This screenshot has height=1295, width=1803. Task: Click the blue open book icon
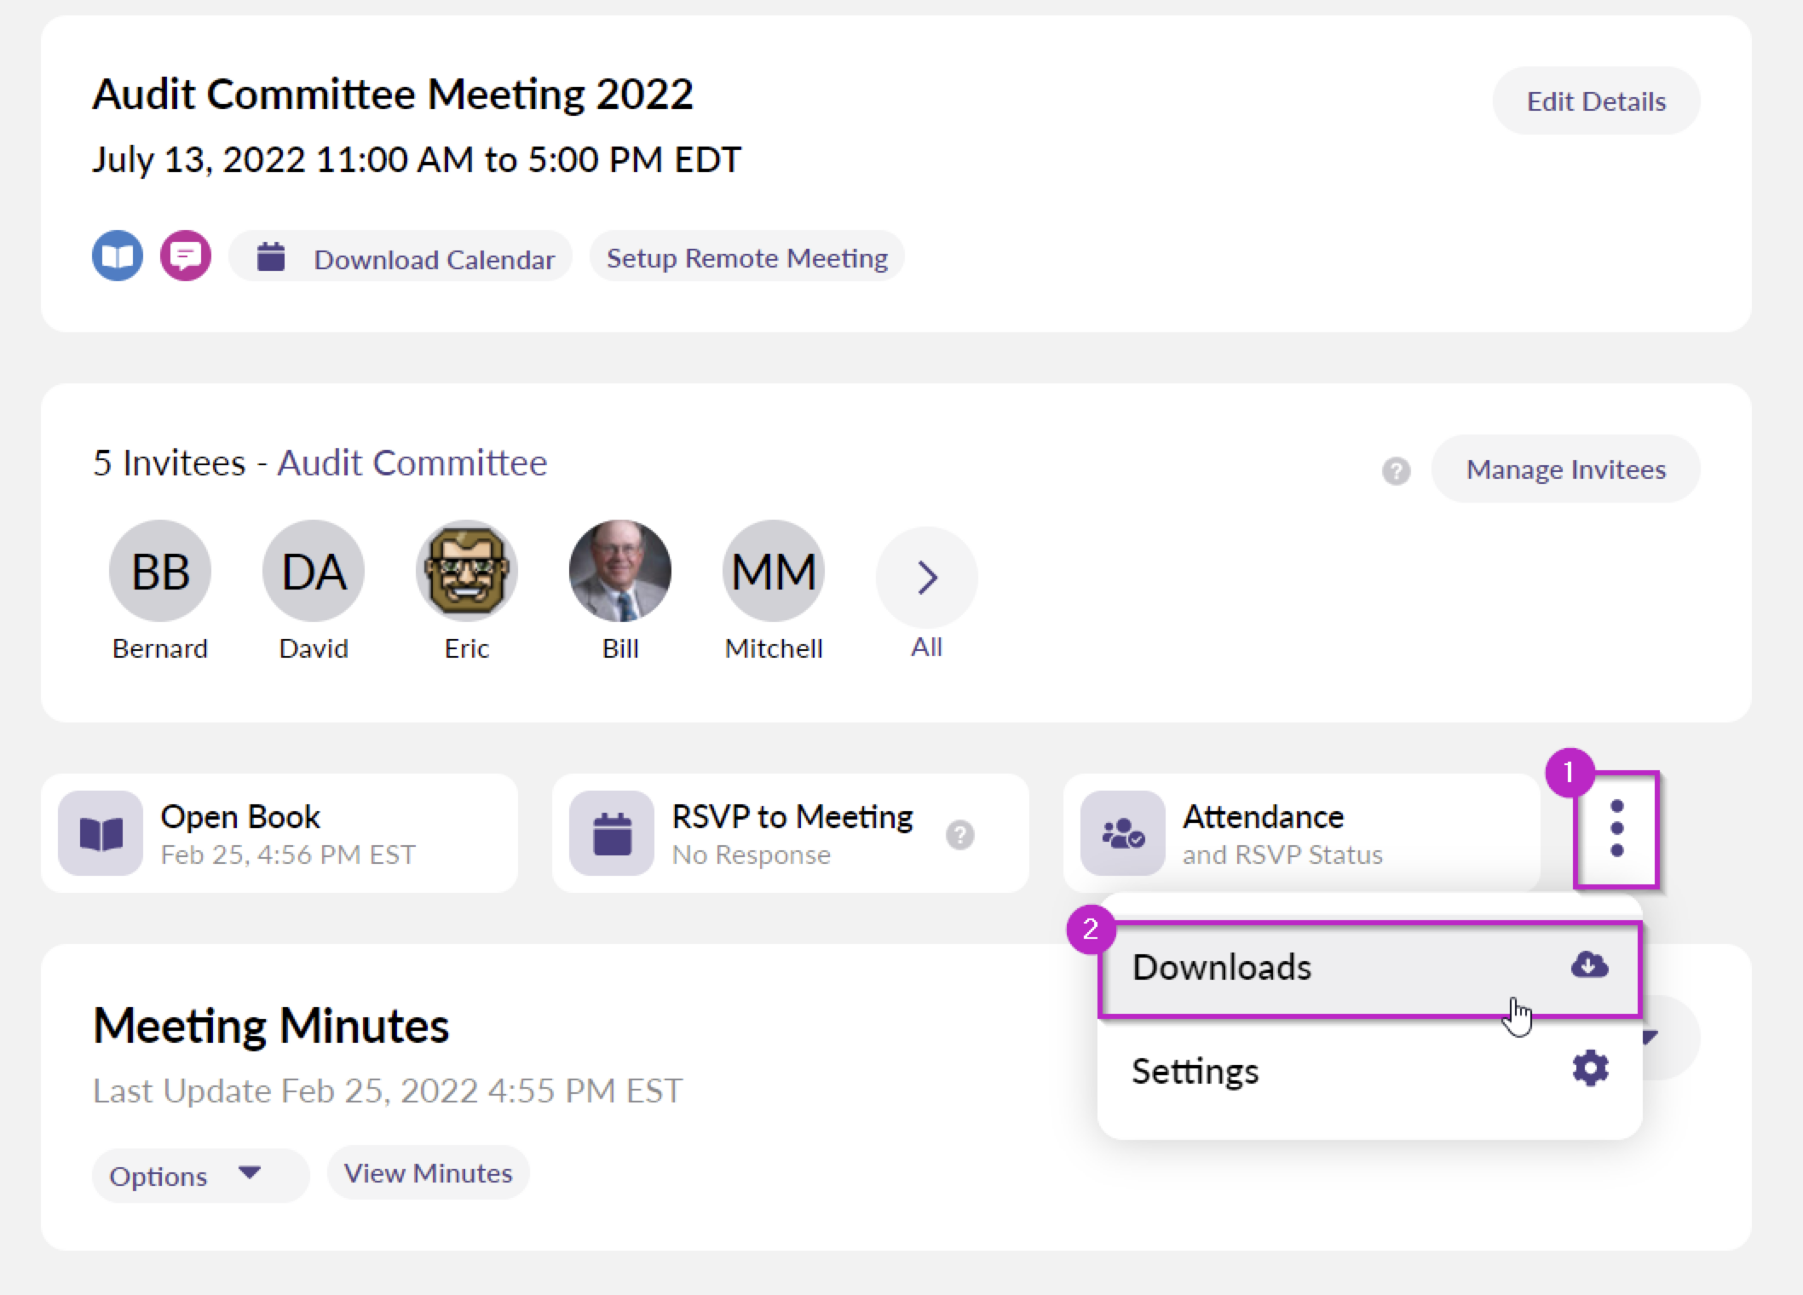tap(118, 256)
